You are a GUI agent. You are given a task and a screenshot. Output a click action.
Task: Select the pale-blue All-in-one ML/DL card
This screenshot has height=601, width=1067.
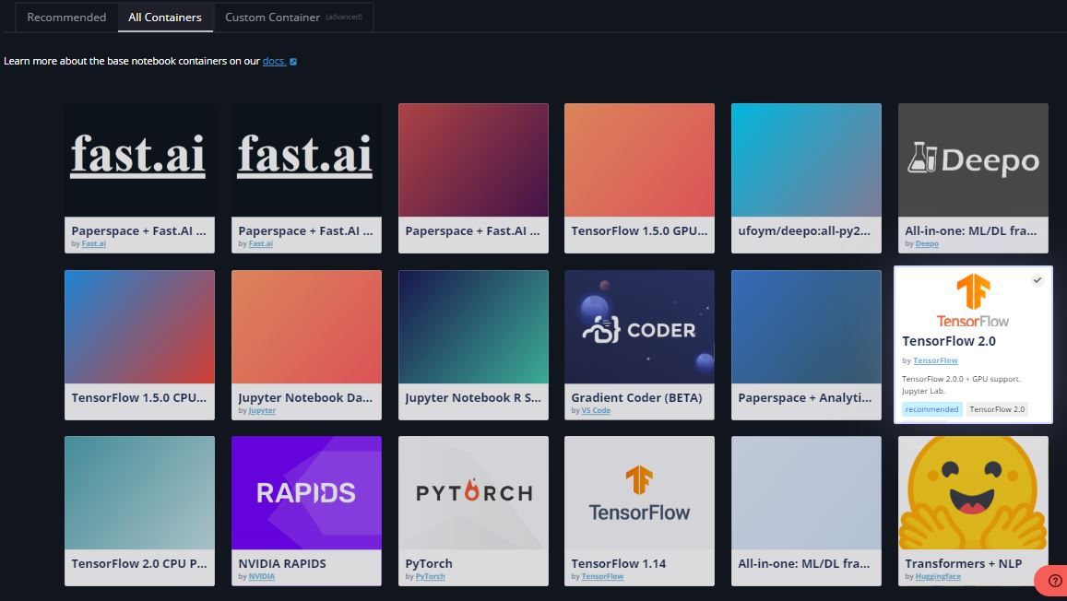click(806, 511)
